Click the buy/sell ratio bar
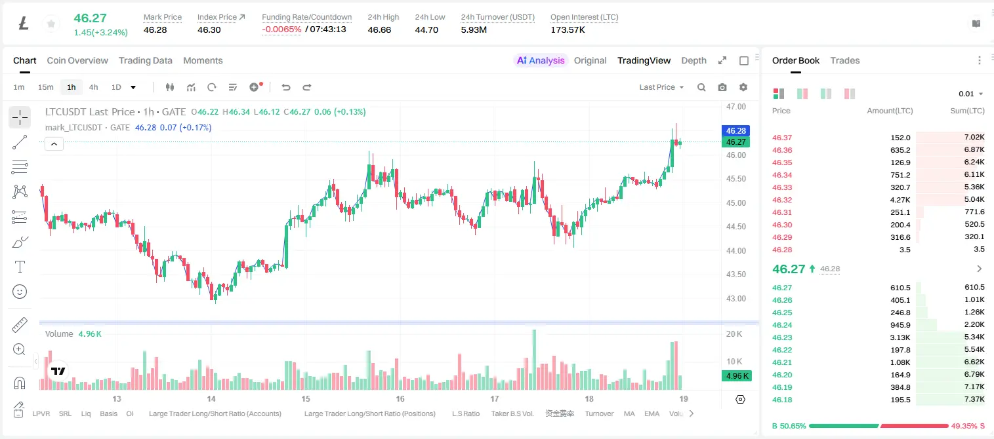 [x=878, y=426]
